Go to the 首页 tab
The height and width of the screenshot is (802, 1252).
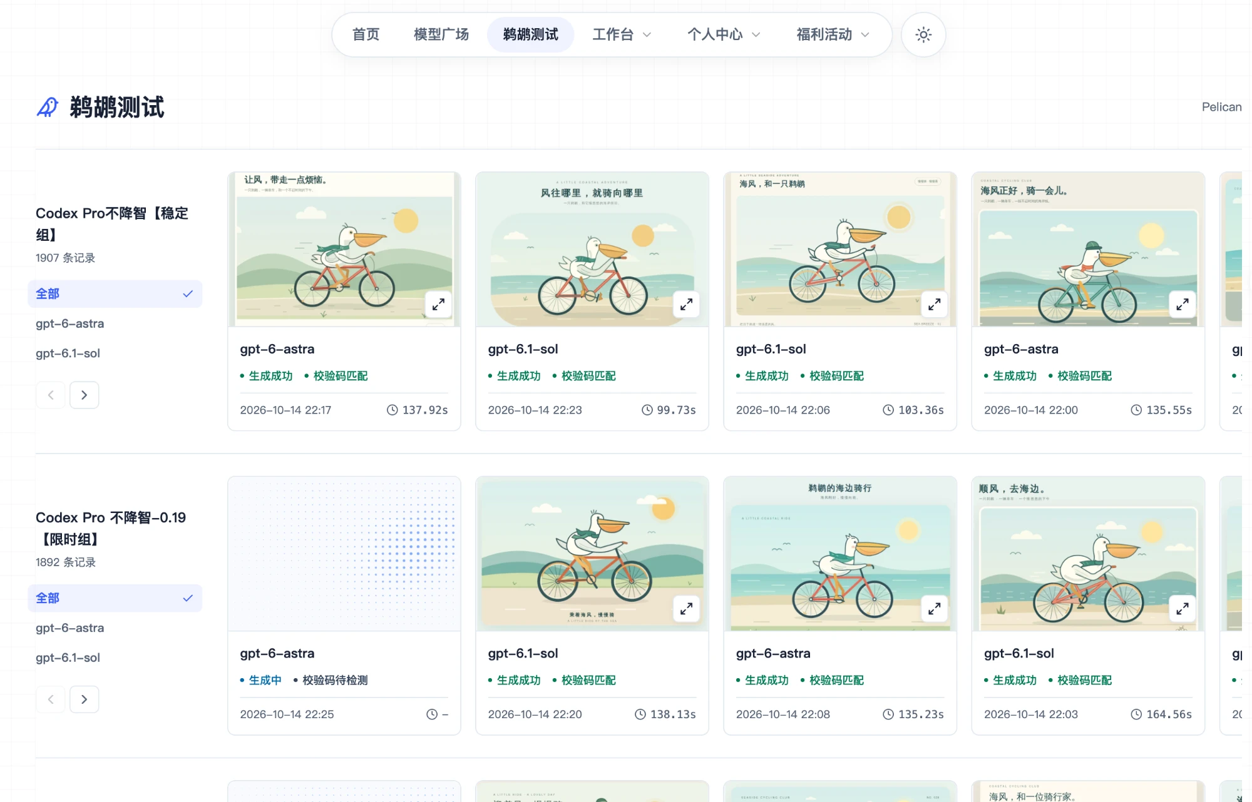coord(366,34)
